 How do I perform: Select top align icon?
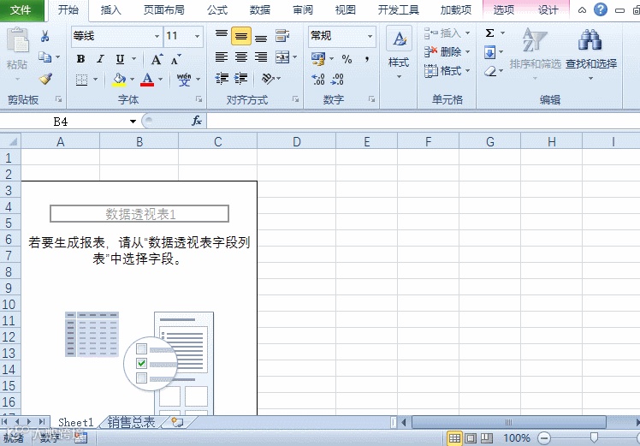pyautogui.click(x=222, y=36)
